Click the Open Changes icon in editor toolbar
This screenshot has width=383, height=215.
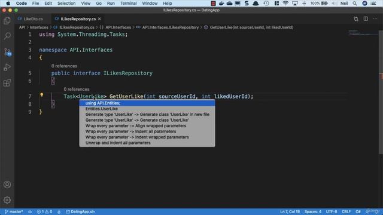pos(356,19)
